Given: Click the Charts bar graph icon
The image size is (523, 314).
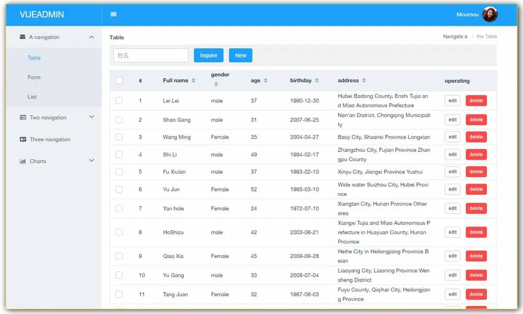Looking at the screenshot, I should point(22,161).
